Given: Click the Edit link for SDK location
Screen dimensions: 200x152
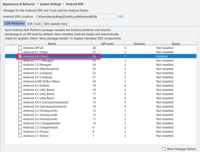Looking at the screenshot, I should (x=120, y=16).
